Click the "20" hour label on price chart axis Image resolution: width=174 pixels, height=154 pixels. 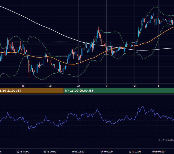coord(50,86)
